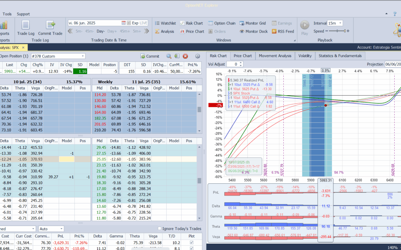
Task: Click the trading date input field
Action: point(94,23)
